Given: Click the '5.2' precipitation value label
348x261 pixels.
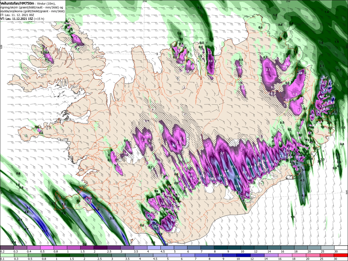Looking at the screenshot, I should pyautogui.click(x=64, y=204).
